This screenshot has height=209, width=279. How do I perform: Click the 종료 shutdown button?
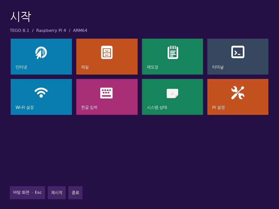click(75, 193)
